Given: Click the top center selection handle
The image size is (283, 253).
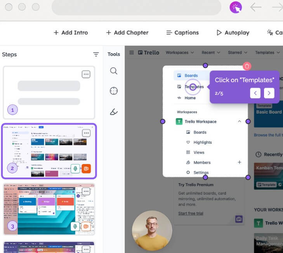Looking at the screenshot, I should pos(205,65).
